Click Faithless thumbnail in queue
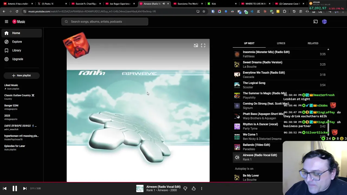Viewport: 347px width, 195px height. pyautogui.click(x=237, y=54)
